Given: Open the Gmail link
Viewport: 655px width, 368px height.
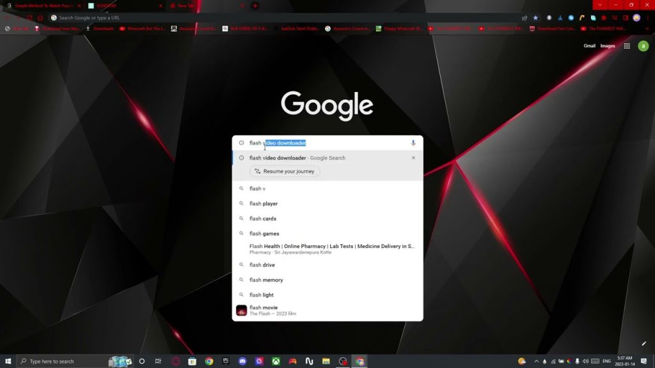Looking at the screenshot, I should tap(589, 46).
